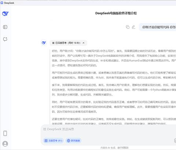Image resolution: width=176 pixels, height=150 pixels.
Task: Click the DeepSeek avatar beside the response
Action: point(44,43)
